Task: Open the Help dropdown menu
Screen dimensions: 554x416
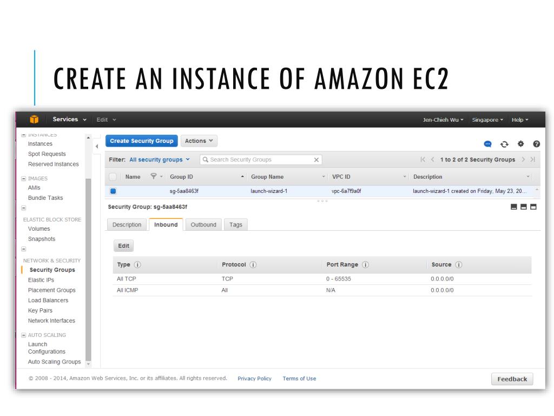Action: [520, 120]
